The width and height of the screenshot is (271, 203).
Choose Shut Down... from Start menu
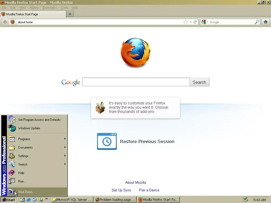click(37, 192)
